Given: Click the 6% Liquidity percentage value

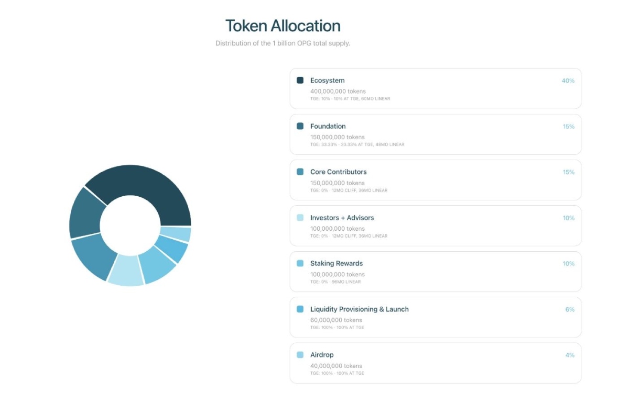Looking at the screenshot, I should [569, 309].
